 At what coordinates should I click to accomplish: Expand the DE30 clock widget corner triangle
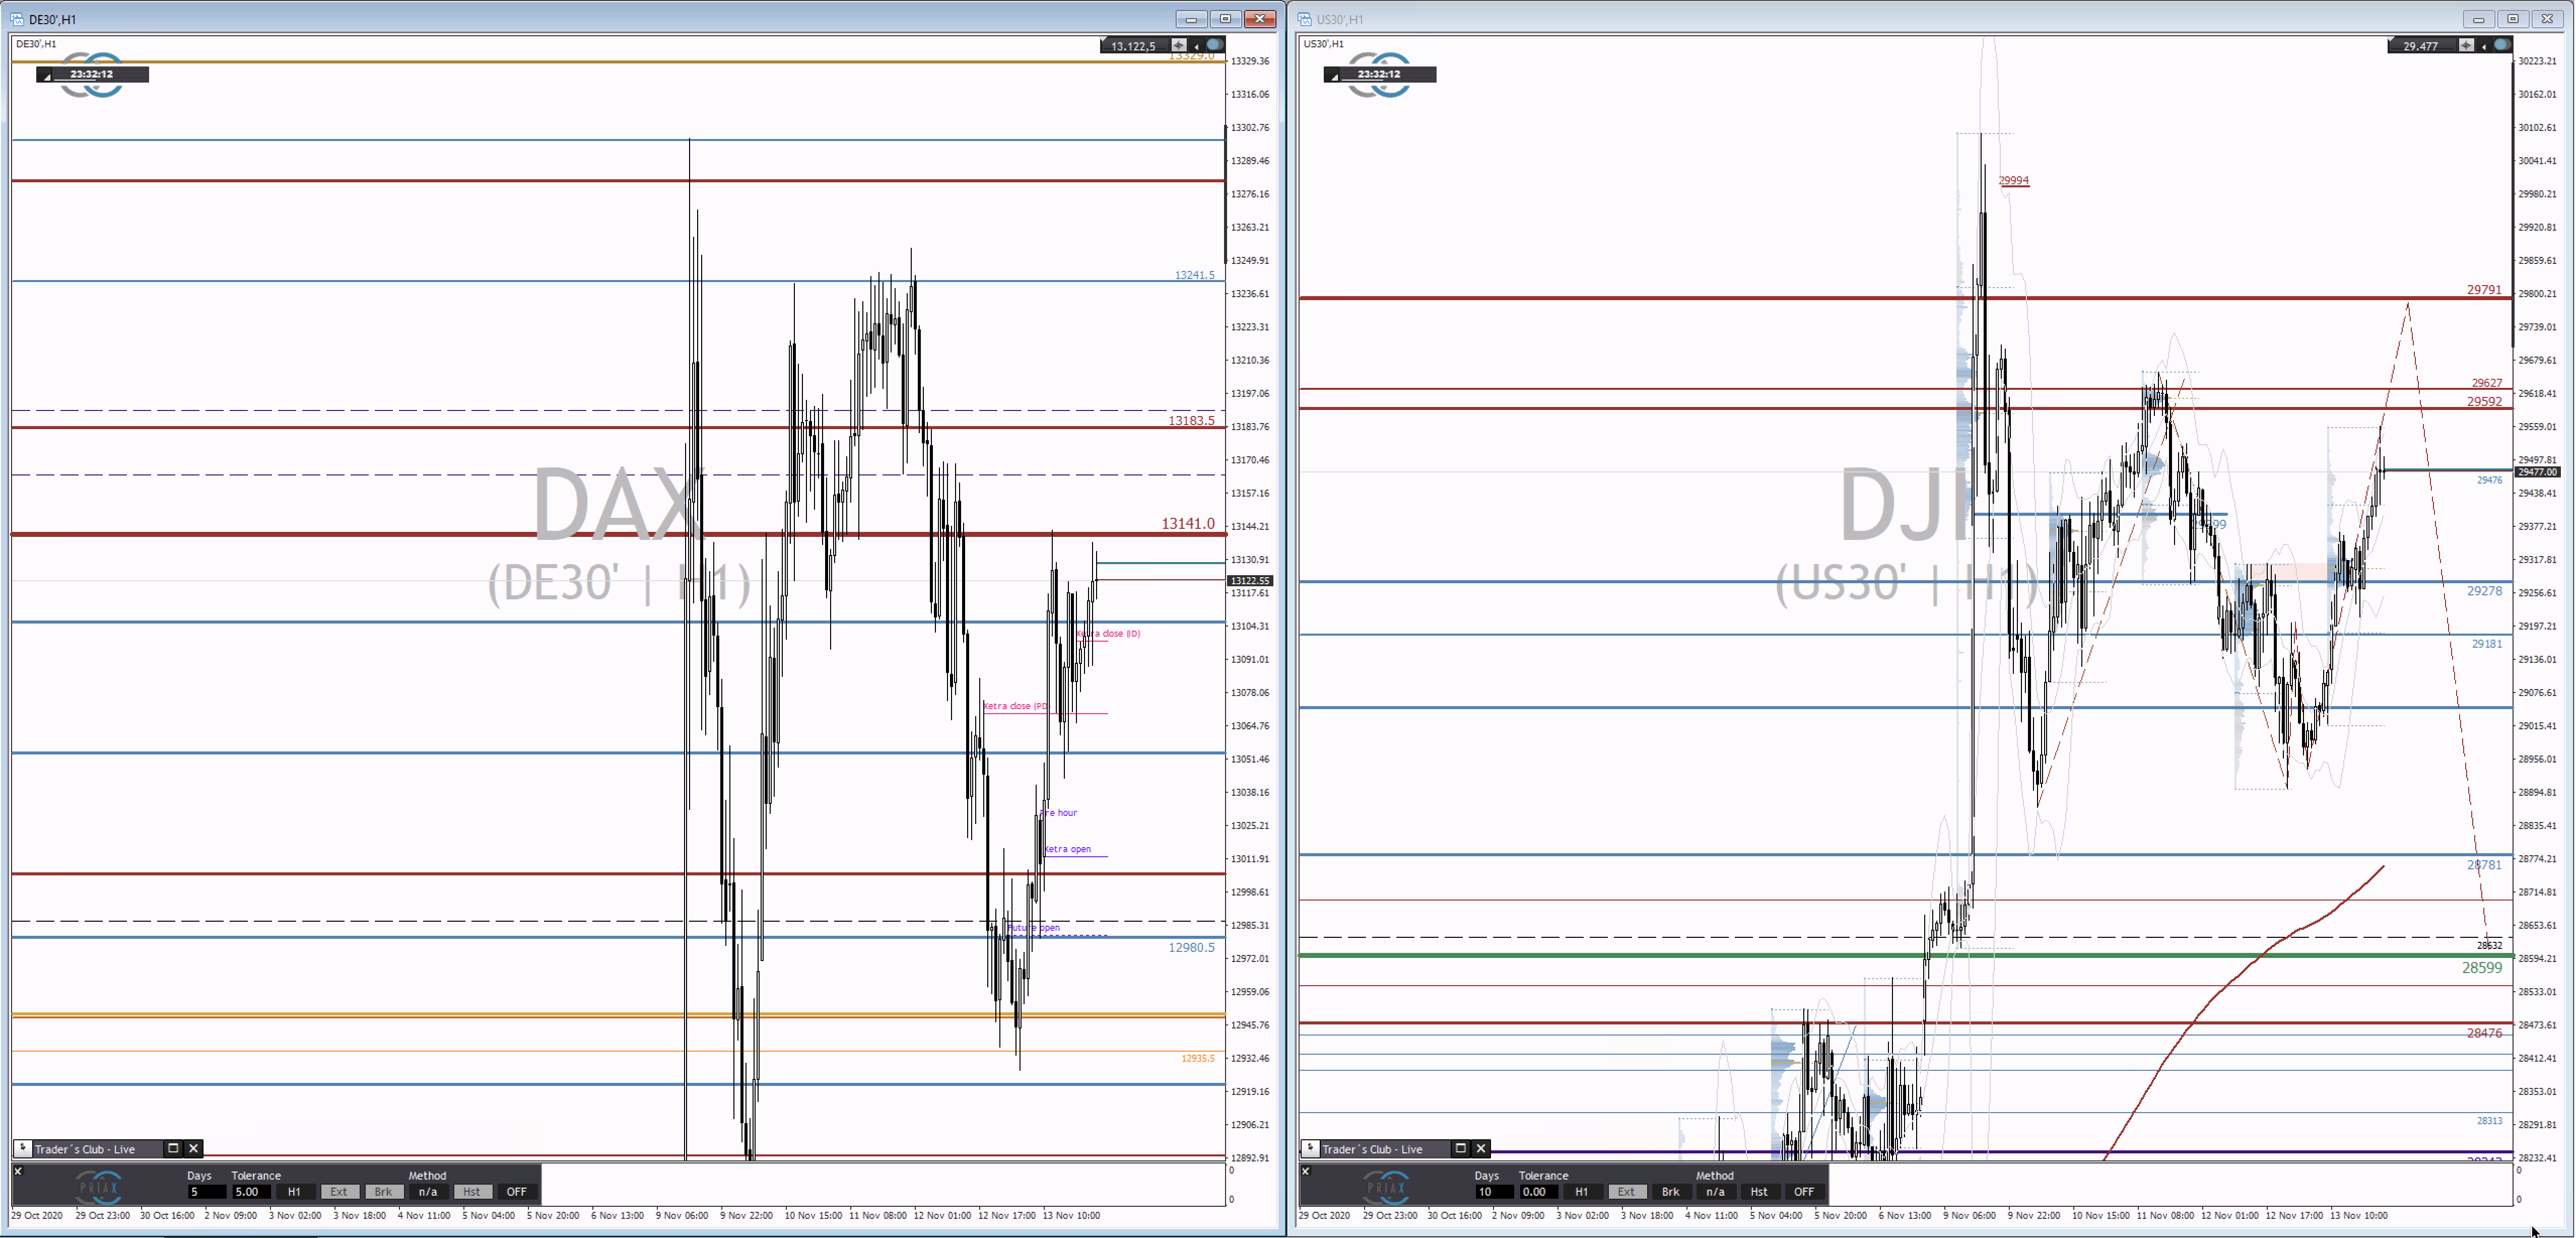coord(46,77)
